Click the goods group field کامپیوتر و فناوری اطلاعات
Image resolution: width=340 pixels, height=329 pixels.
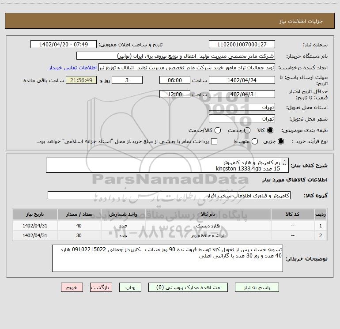click(169, 195)
